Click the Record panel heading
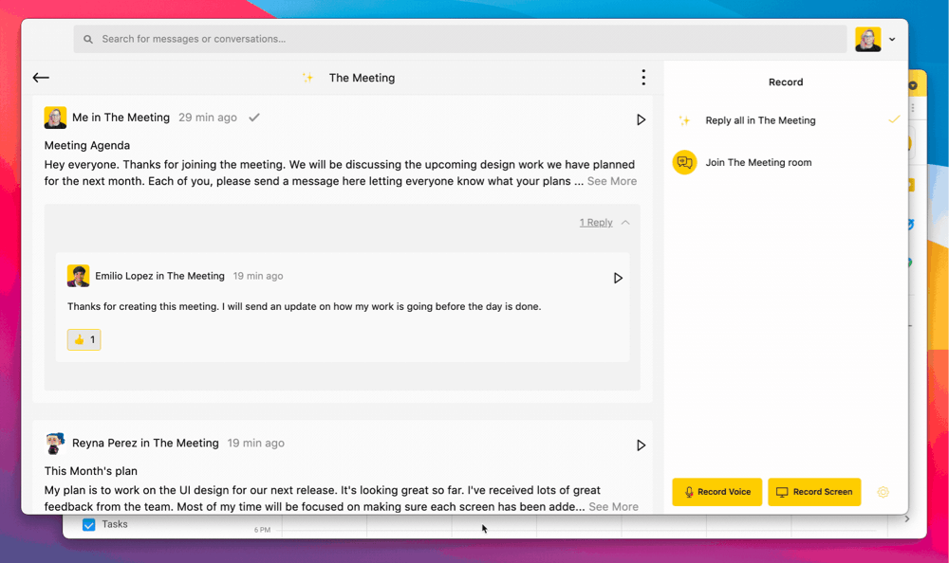The width and height of the screenshot is (949, 563). (786, 82)
